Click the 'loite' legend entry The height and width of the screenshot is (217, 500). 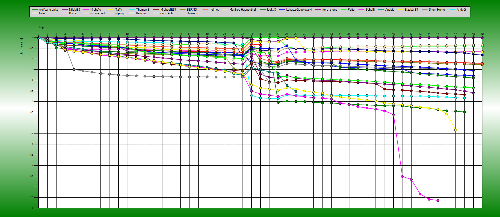click(x=42, y=13)
